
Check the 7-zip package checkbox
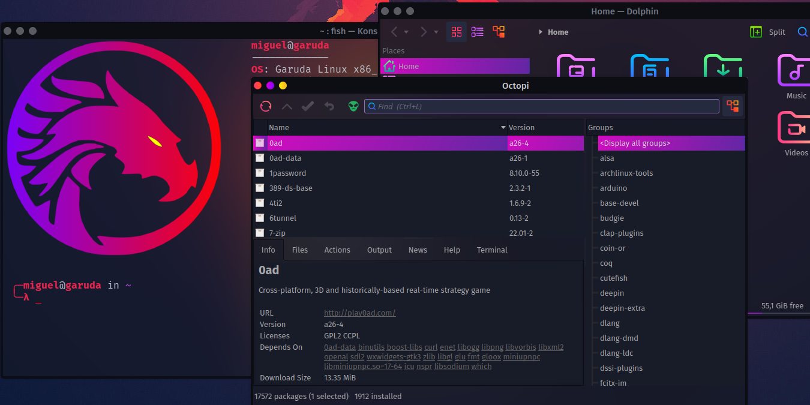[260, 233]
